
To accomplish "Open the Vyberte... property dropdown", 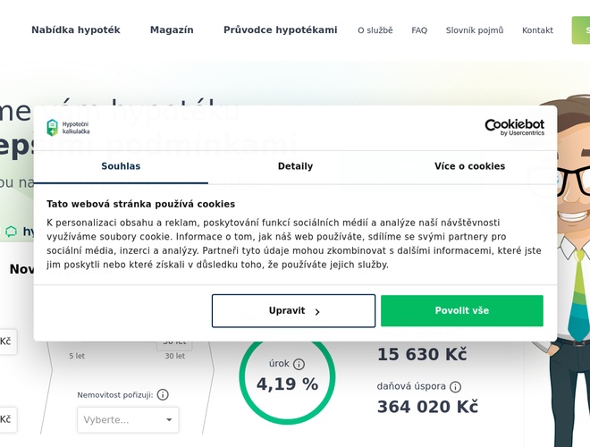I will (x=127, y=420).
